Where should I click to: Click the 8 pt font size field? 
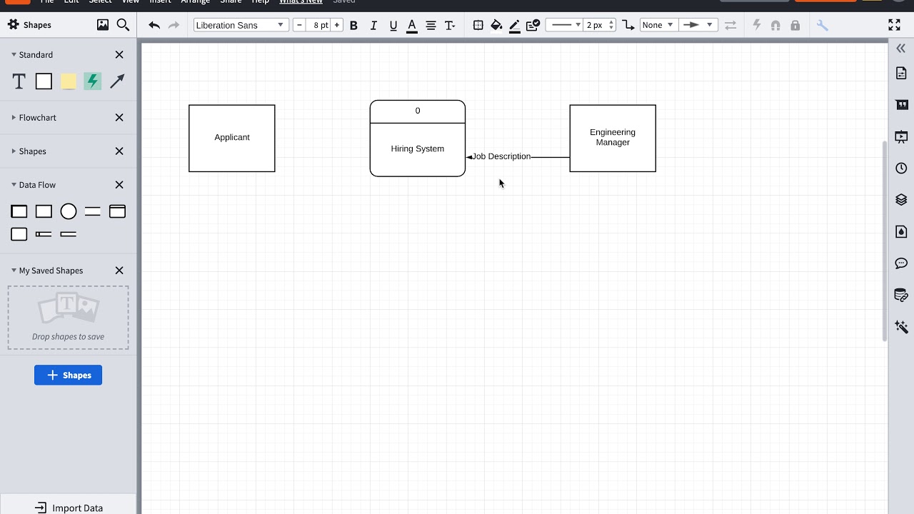coord(318,25)
